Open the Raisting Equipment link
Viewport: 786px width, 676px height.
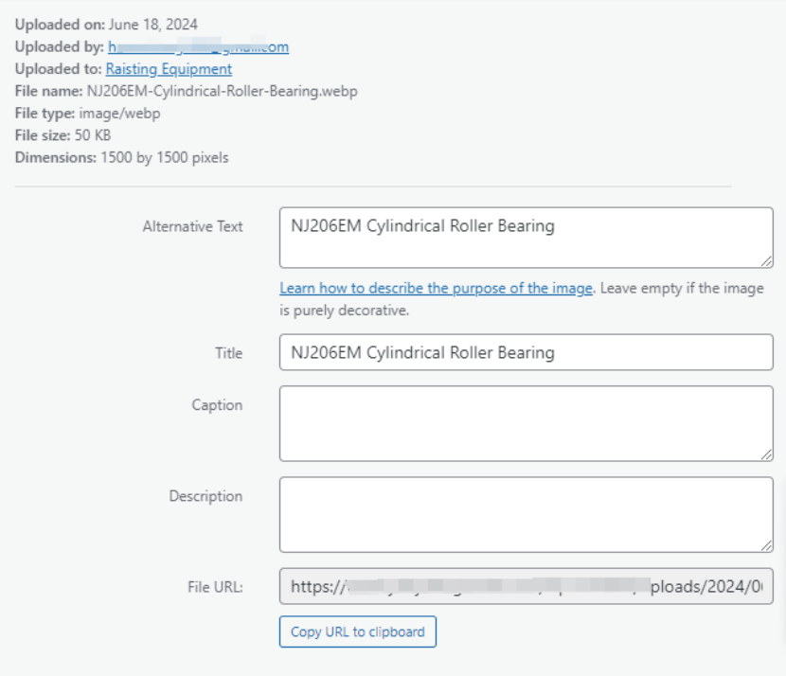(169, 69)
